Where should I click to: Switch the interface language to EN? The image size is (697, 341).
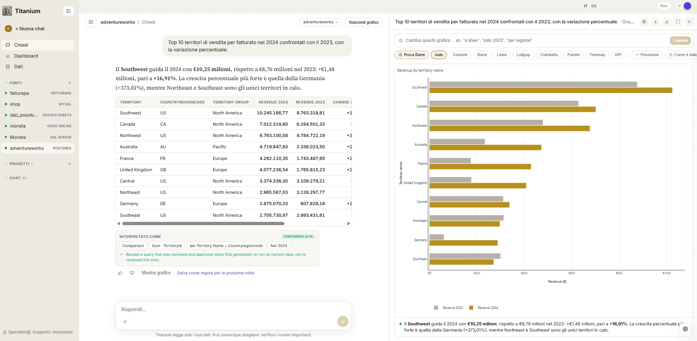594,6
